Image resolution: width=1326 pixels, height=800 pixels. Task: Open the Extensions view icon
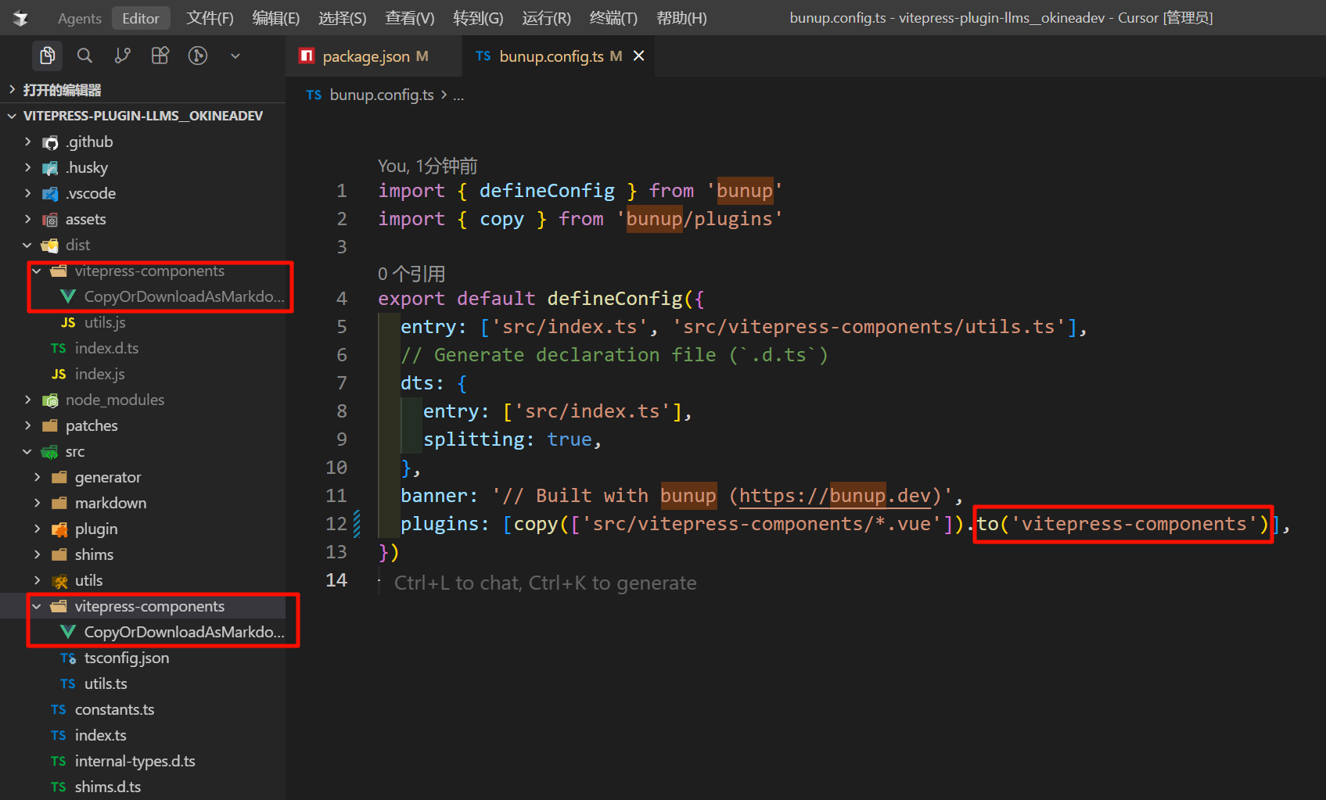point(160,56)
